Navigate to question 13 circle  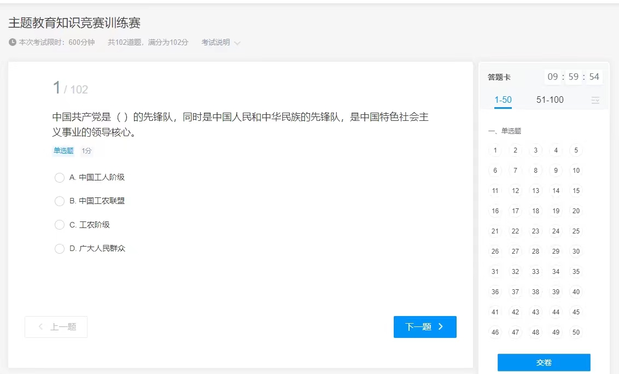[535, 191]
